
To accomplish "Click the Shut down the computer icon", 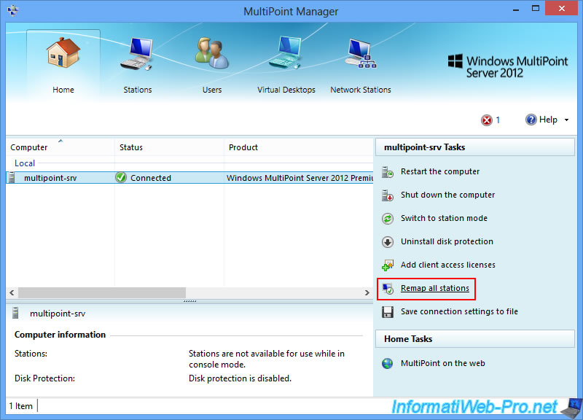I will (x=388, y=195).
